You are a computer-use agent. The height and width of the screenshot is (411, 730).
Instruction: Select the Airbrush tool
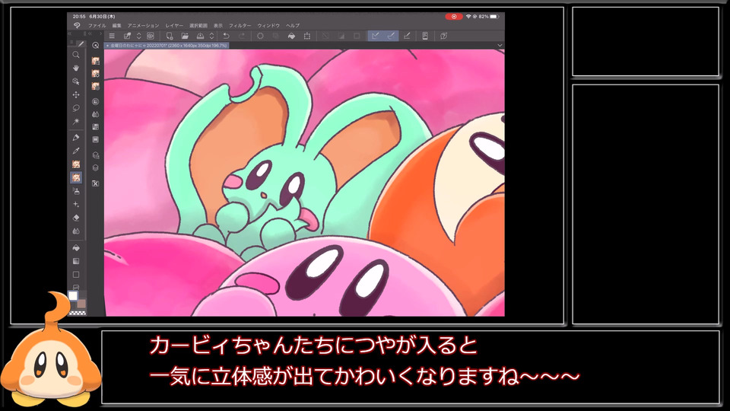click(x=76, y=191)
